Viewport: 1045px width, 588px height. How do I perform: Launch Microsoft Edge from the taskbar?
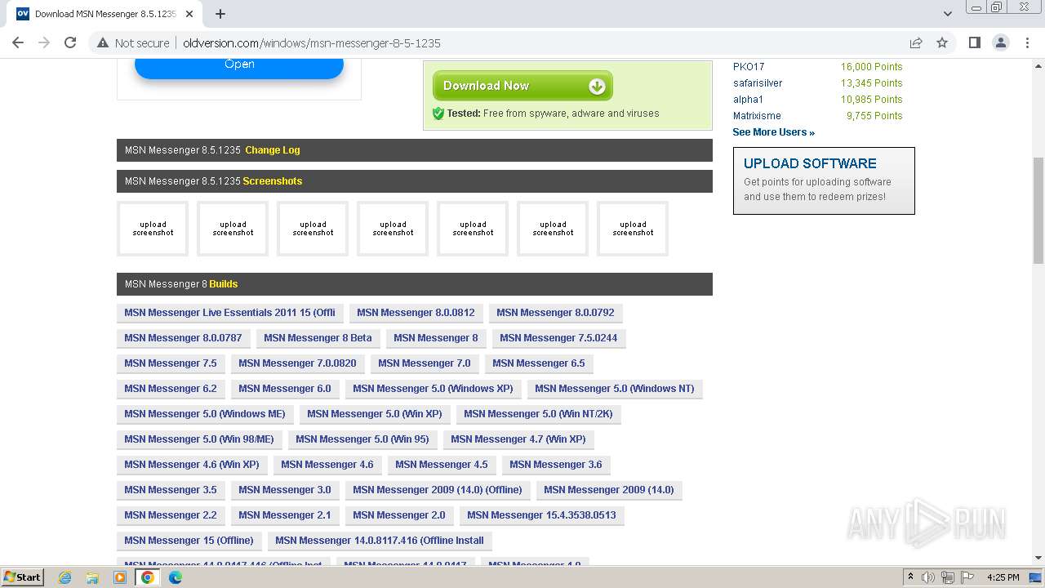176,577
